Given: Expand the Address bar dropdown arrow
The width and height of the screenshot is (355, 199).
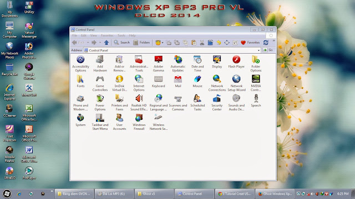Looking at the screenshot, I should 258,50.
